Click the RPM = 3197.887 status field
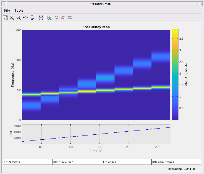 tap(77, 162)
